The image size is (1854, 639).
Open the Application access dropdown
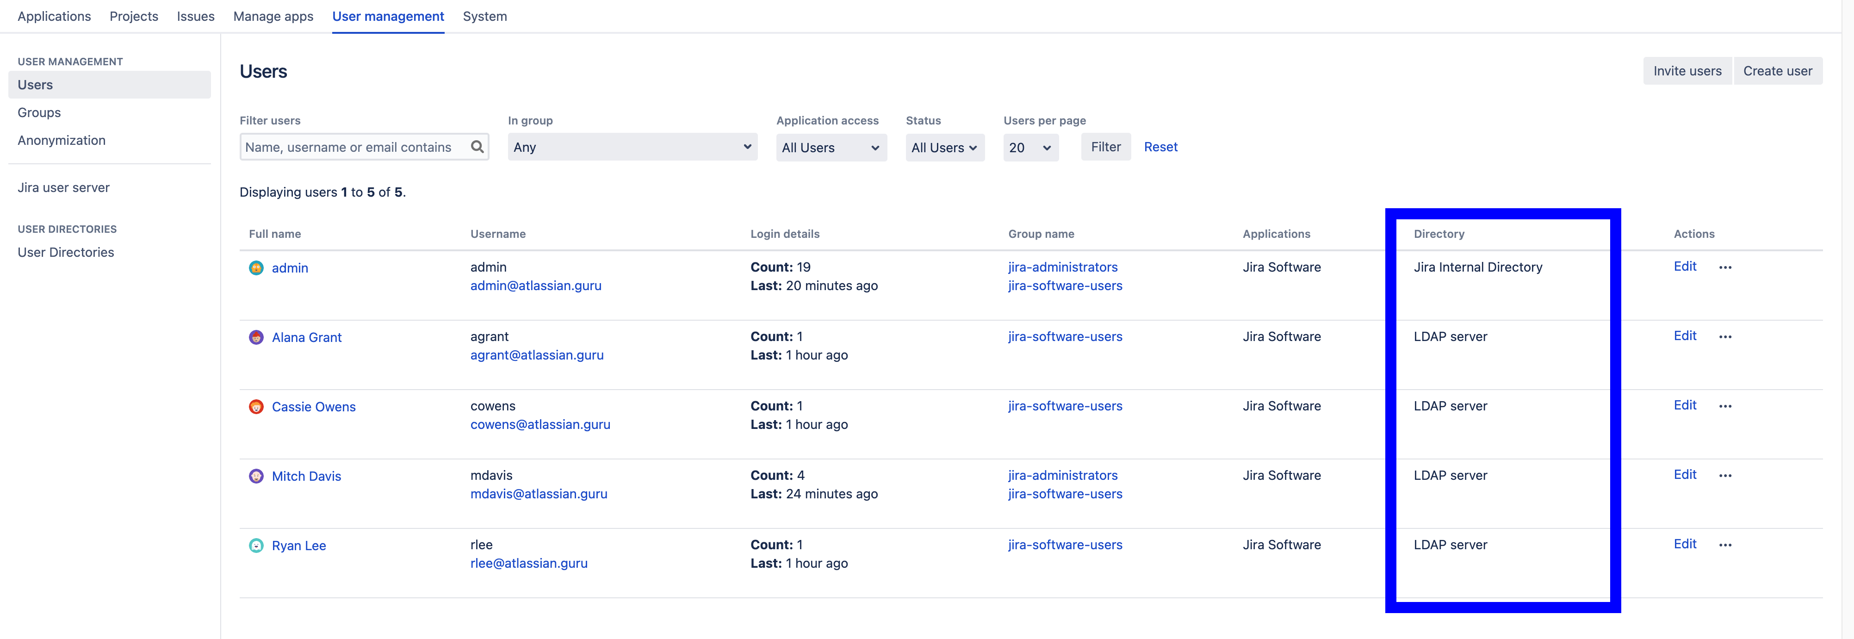coord(831,148)
